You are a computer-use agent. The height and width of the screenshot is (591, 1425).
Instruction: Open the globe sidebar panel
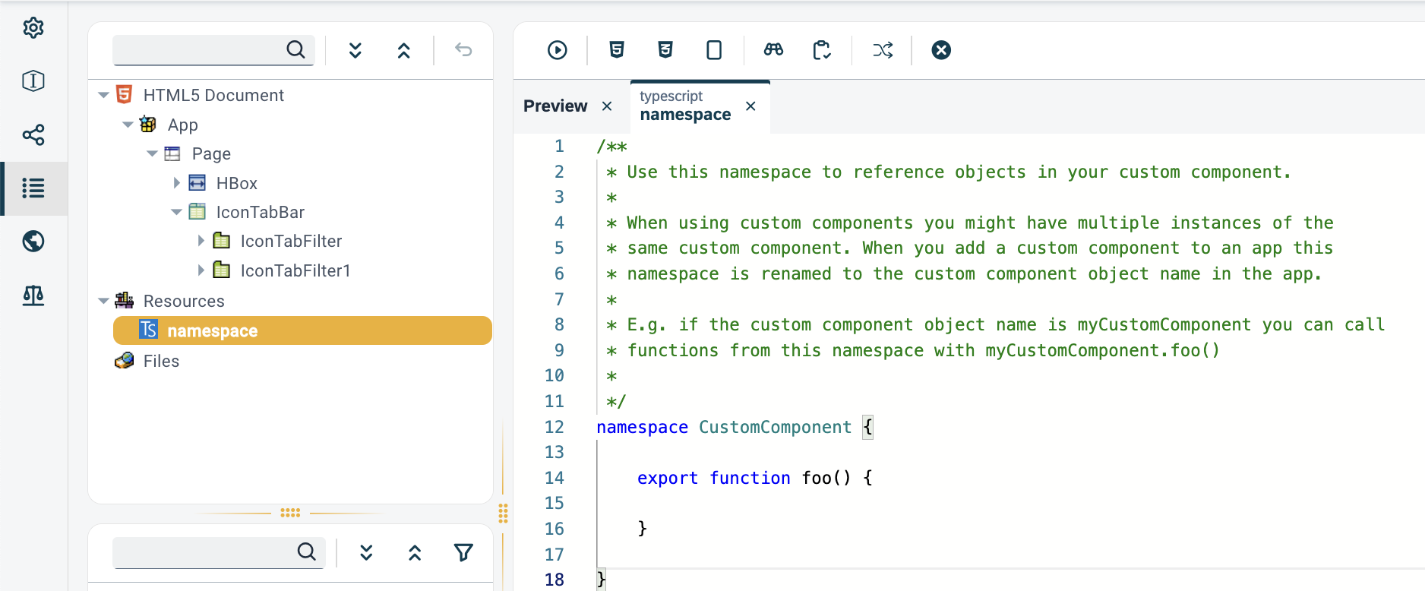click(x=33, y=242)
